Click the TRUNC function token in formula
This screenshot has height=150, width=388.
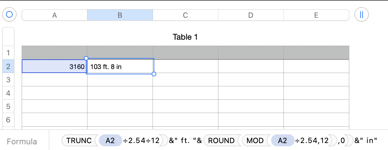(79, 141)
